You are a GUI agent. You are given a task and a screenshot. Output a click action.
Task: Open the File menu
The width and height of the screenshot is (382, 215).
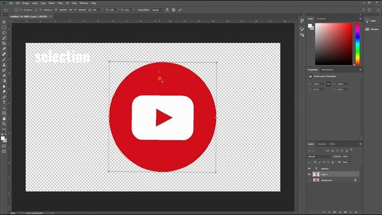click(x=11, y=3)
